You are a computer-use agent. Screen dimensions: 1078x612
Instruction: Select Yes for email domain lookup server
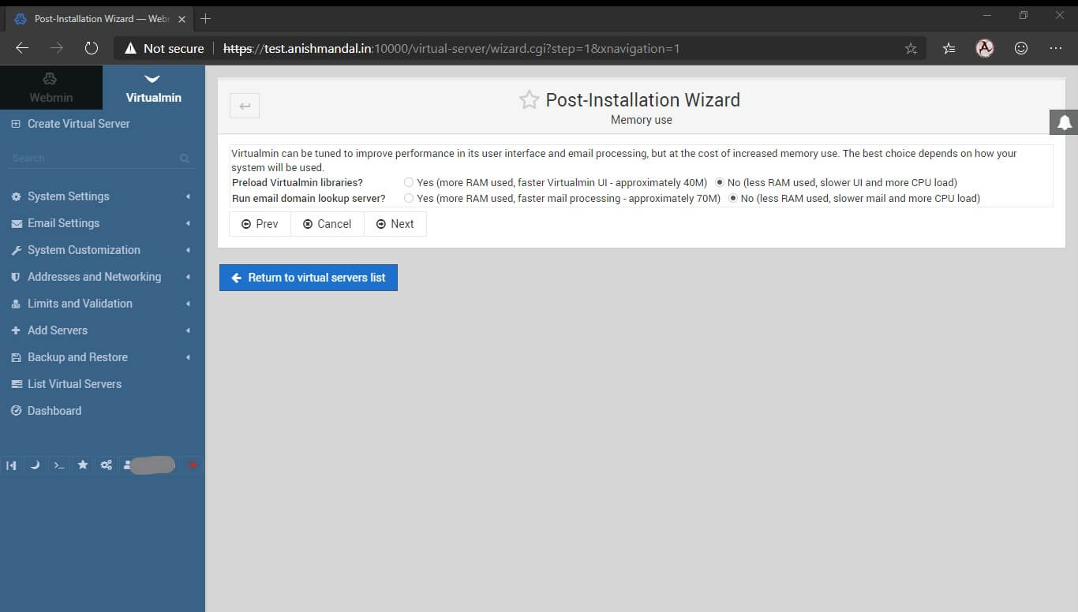(409, 198)
